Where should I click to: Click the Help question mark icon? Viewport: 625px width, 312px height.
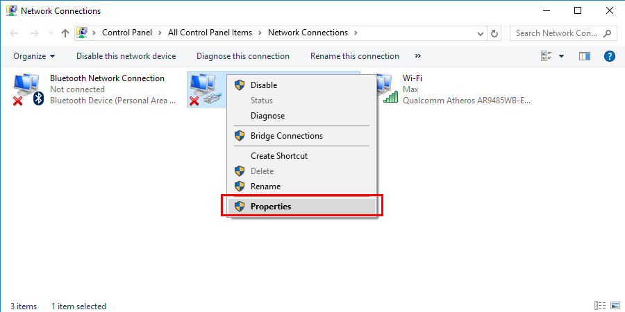(x=610, y=56)
